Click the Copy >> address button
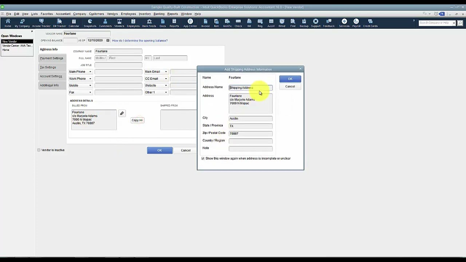The height and width of the screenshot is (262, 466). click(137, 120)
